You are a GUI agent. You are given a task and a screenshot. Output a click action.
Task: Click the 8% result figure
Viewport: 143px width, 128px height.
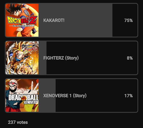click(130, 58)
